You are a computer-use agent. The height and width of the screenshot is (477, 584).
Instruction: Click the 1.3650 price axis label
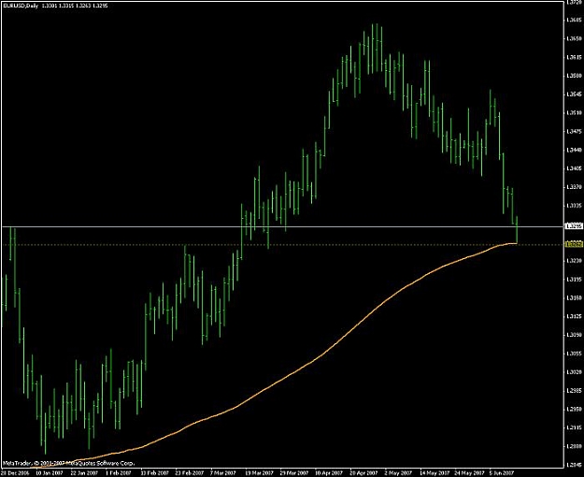click(x=575, y=38)
